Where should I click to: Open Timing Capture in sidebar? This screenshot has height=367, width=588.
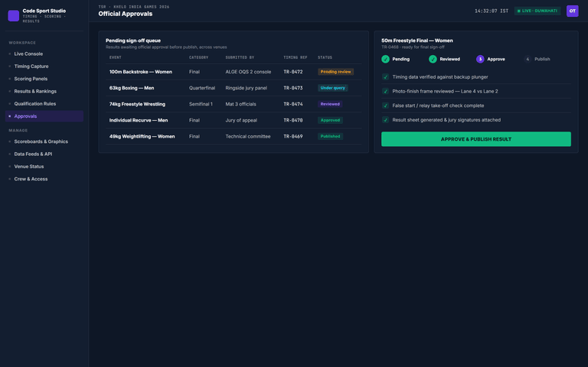(x=44, y=67)
